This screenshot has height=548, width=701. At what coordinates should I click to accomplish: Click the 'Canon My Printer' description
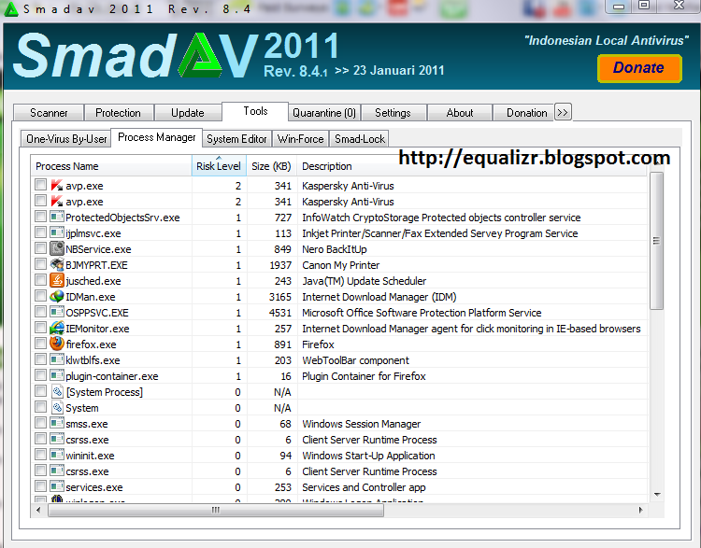(340, 265)
